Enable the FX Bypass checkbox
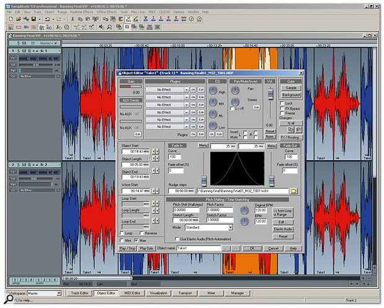Viewport: 384px width, 308px height. point(282,108)
